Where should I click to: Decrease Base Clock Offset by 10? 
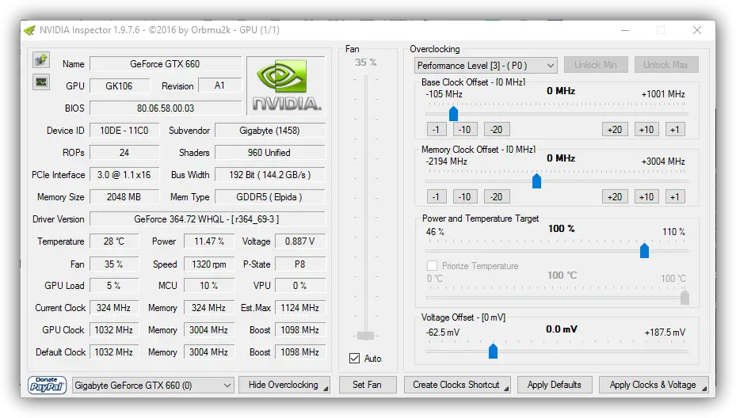point(465,130)
